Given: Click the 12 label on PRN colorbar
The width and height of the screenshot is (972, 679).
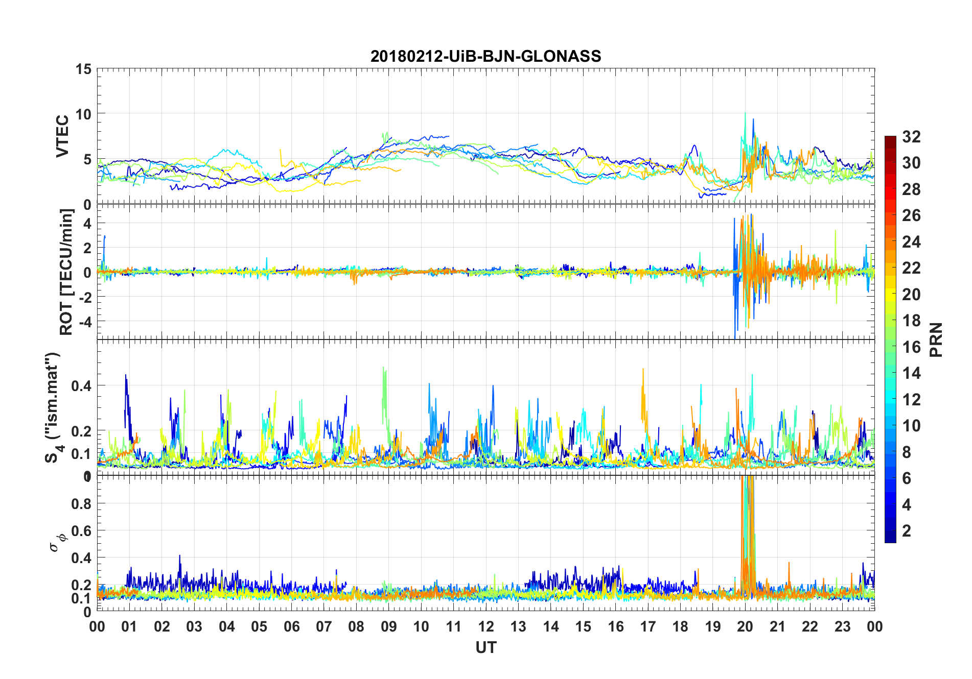Looking at the screenshot, I should [x=912, y=399].
